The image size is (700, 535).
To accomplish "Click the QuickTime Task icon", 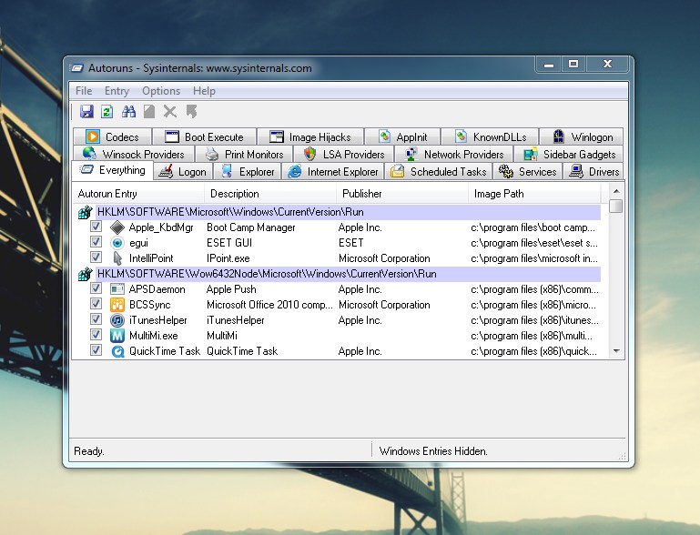I will coord(117,351).
